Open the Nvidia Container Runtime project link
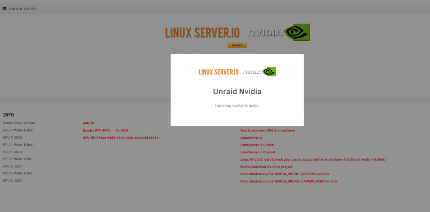The width and height of the screenshot is (430, 212). tap(266, 167)
